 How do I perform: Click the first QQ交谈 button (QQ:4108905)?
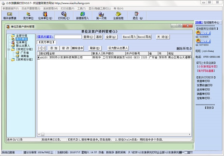(203, 33)
